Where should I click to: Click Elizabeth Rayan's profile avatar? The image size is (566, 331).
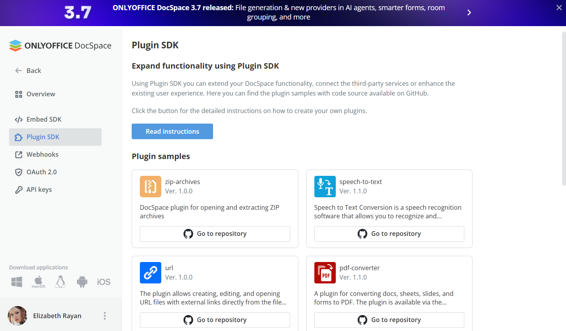click(x=18, y=316)
